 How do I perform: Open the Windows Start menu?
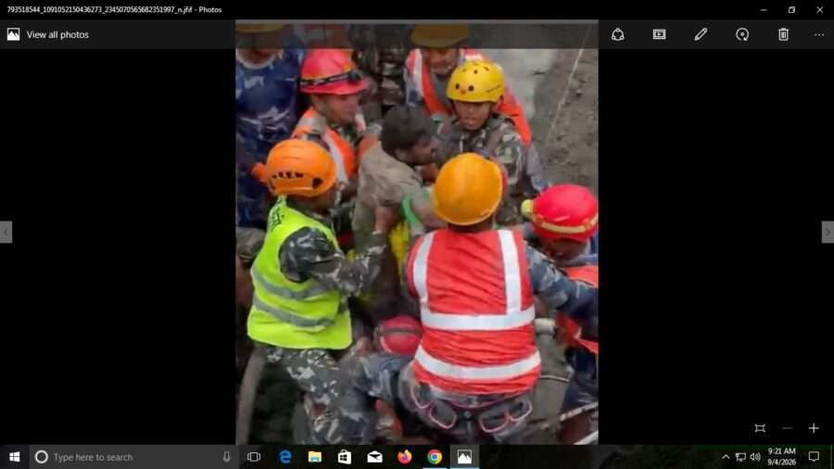(14, 457)
